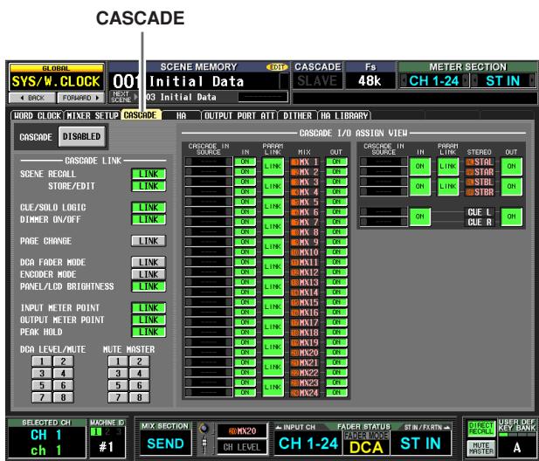Click the MIX SECTION SEND button
539x461 pixels.
[x=165, y=444]
